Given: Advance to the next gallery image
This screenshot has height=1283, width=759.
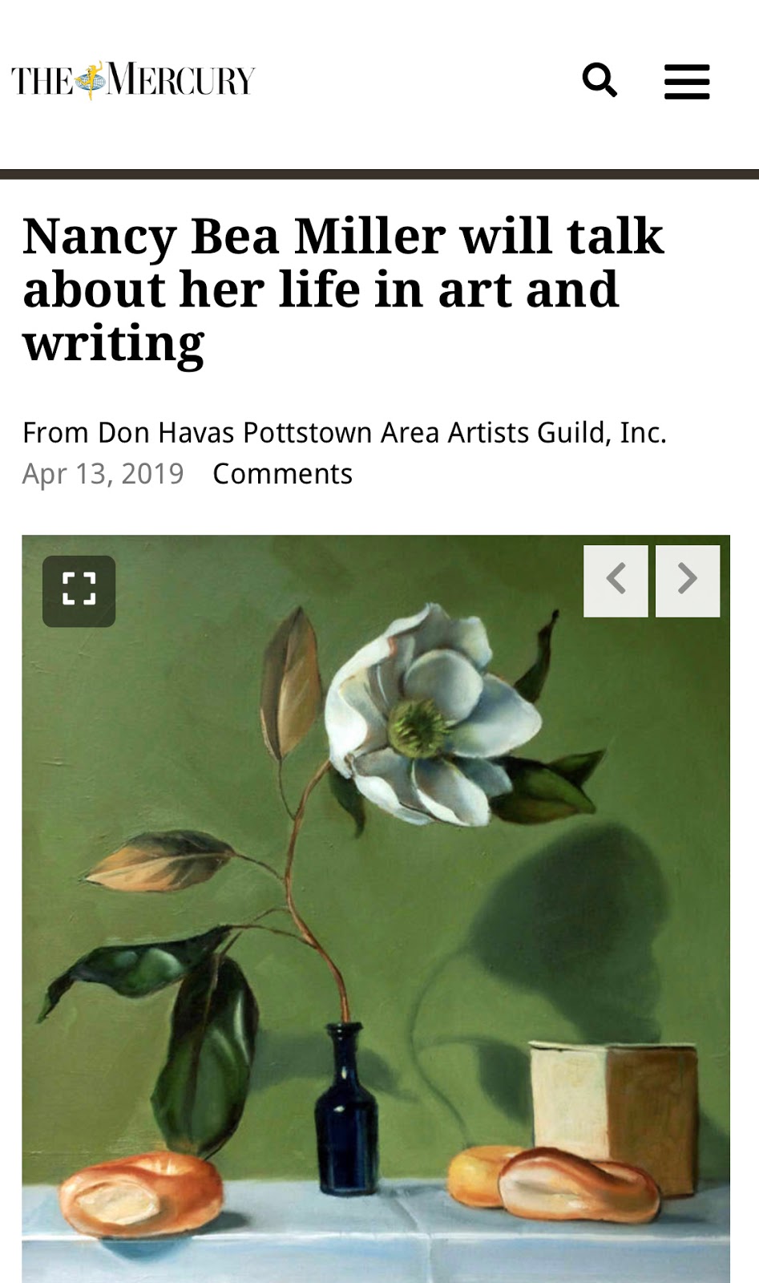Looking at the screenshot, I should pyautogui.click(x=687, y=580).
